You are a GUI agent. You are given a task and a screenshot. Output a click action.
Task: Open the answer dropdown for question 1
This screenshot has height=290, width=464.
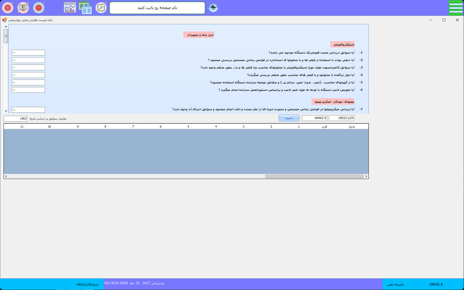click(28, 53)
